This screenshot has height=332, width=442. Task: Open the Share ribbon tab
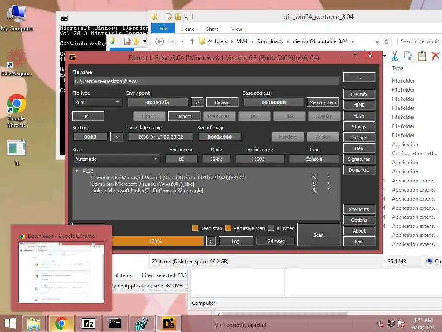[212, 29]
